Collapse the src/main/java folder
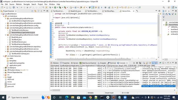 pyautogui.click(x=4, y=16)
